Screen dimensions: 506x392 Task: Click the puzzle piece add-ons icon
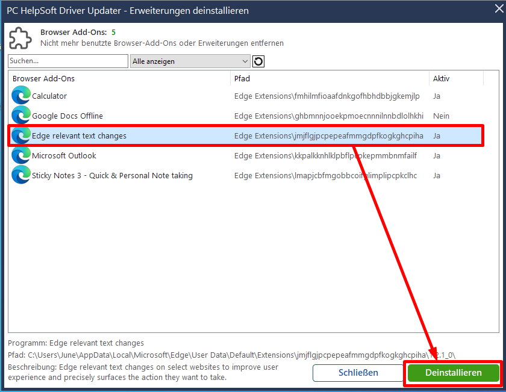pos(20,38)
